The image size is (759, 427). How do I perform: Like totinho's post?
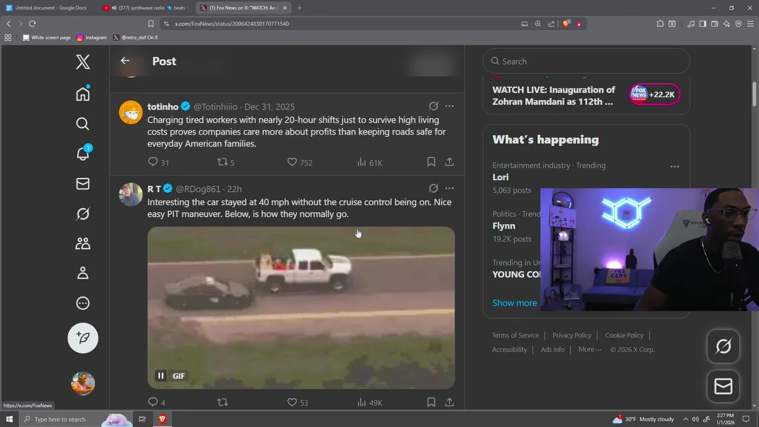[292, 162]
